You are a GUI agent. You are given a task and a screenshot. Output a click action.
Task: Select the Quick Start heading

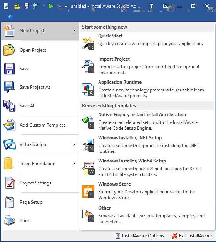pos(110,36)
